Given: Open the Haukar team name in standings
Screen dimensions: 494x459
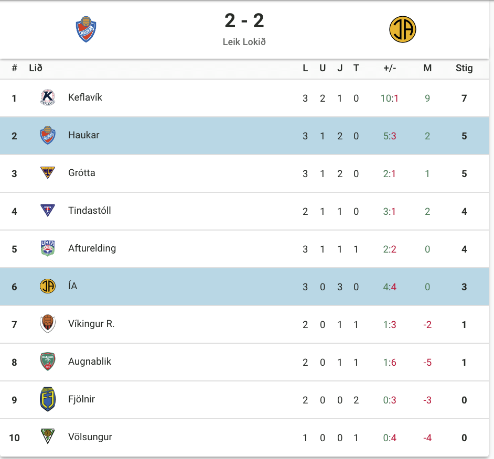Looking at the screenshot, I should coord(84,135).
